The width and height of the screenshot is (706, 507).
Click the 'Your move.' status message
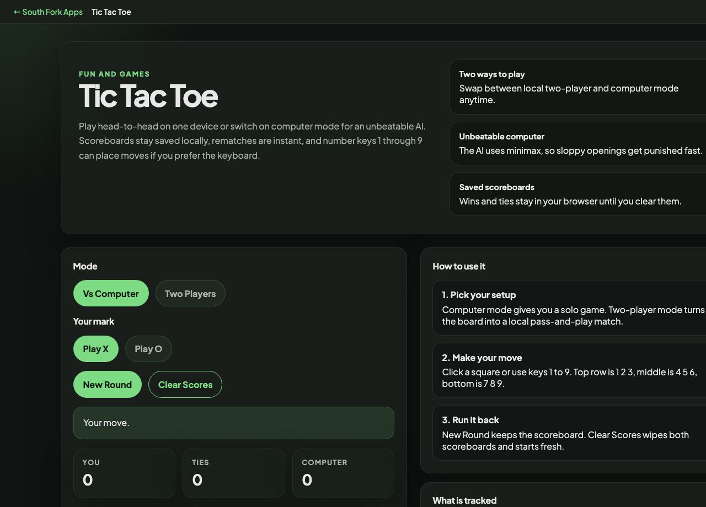(234, 423)
